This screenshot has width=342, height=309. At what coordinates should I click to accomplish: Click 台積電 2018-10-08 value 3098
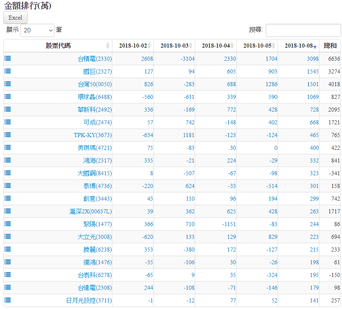tap(312, 59)
